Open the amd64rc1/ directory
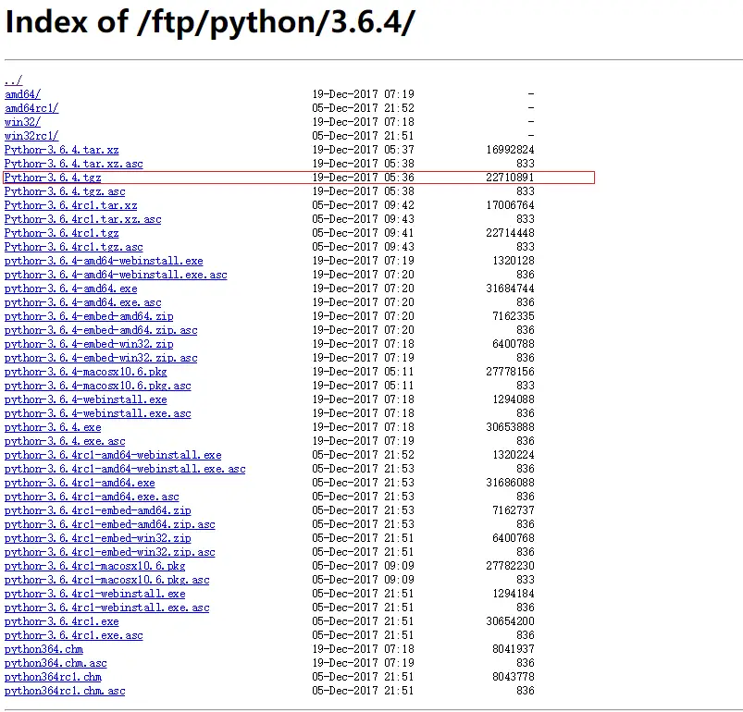This screenshot has height=712, width=743. [31, 108]
